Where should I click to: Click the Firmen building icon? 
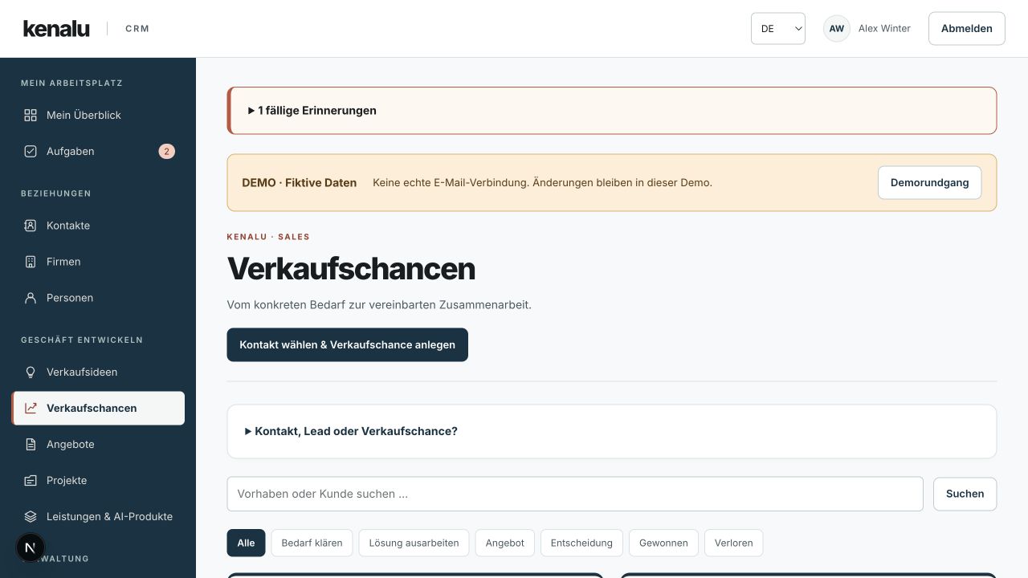[x=31, y=262]
